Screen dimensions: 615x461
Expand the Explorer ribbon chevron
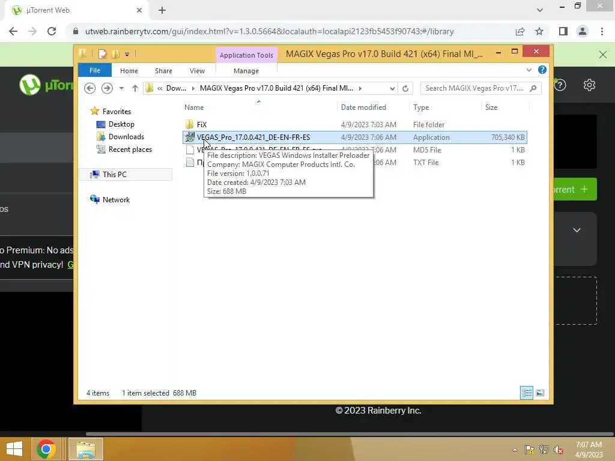point(529,70)
